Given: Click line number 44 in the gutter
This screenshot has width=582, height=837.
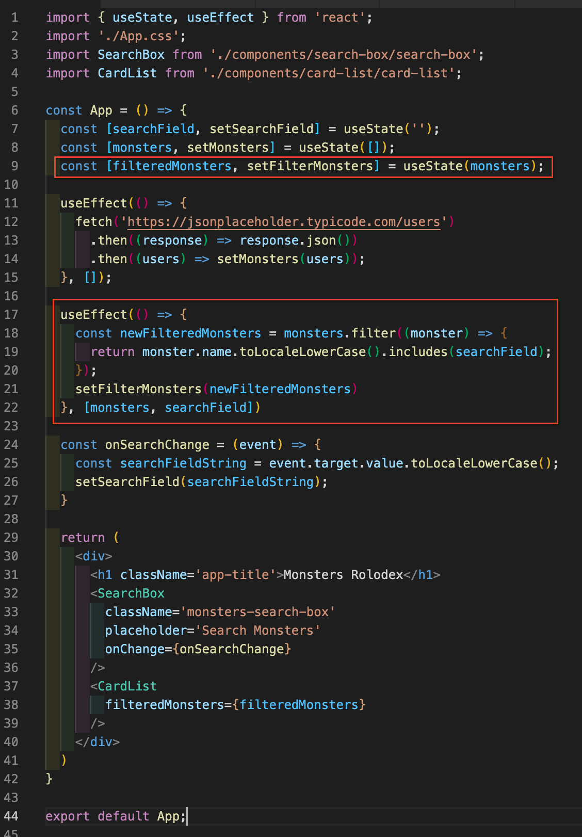Looking at the screenshot, I should [11, 816].
